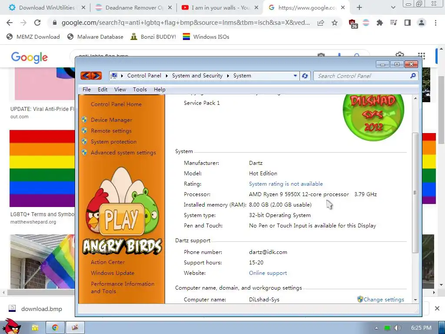Image resolution: width=445 pixels, height=334 pixels.
Task: Click Chrome forward navigation button
Action: tap(23, 23)
